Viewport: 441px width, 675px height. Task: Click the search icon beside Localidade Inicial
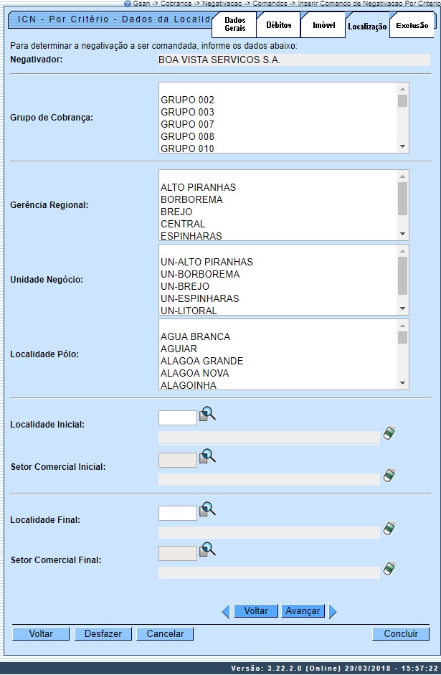point(207,415)
